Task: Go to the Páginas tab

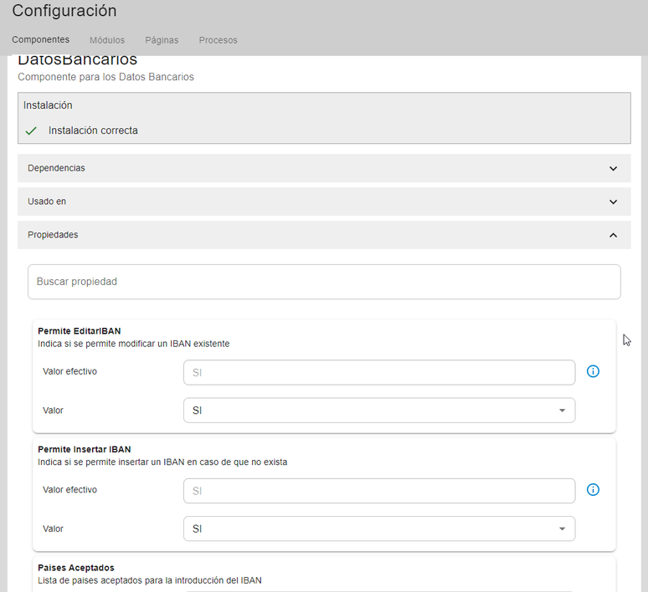Action: coord(162,40)
